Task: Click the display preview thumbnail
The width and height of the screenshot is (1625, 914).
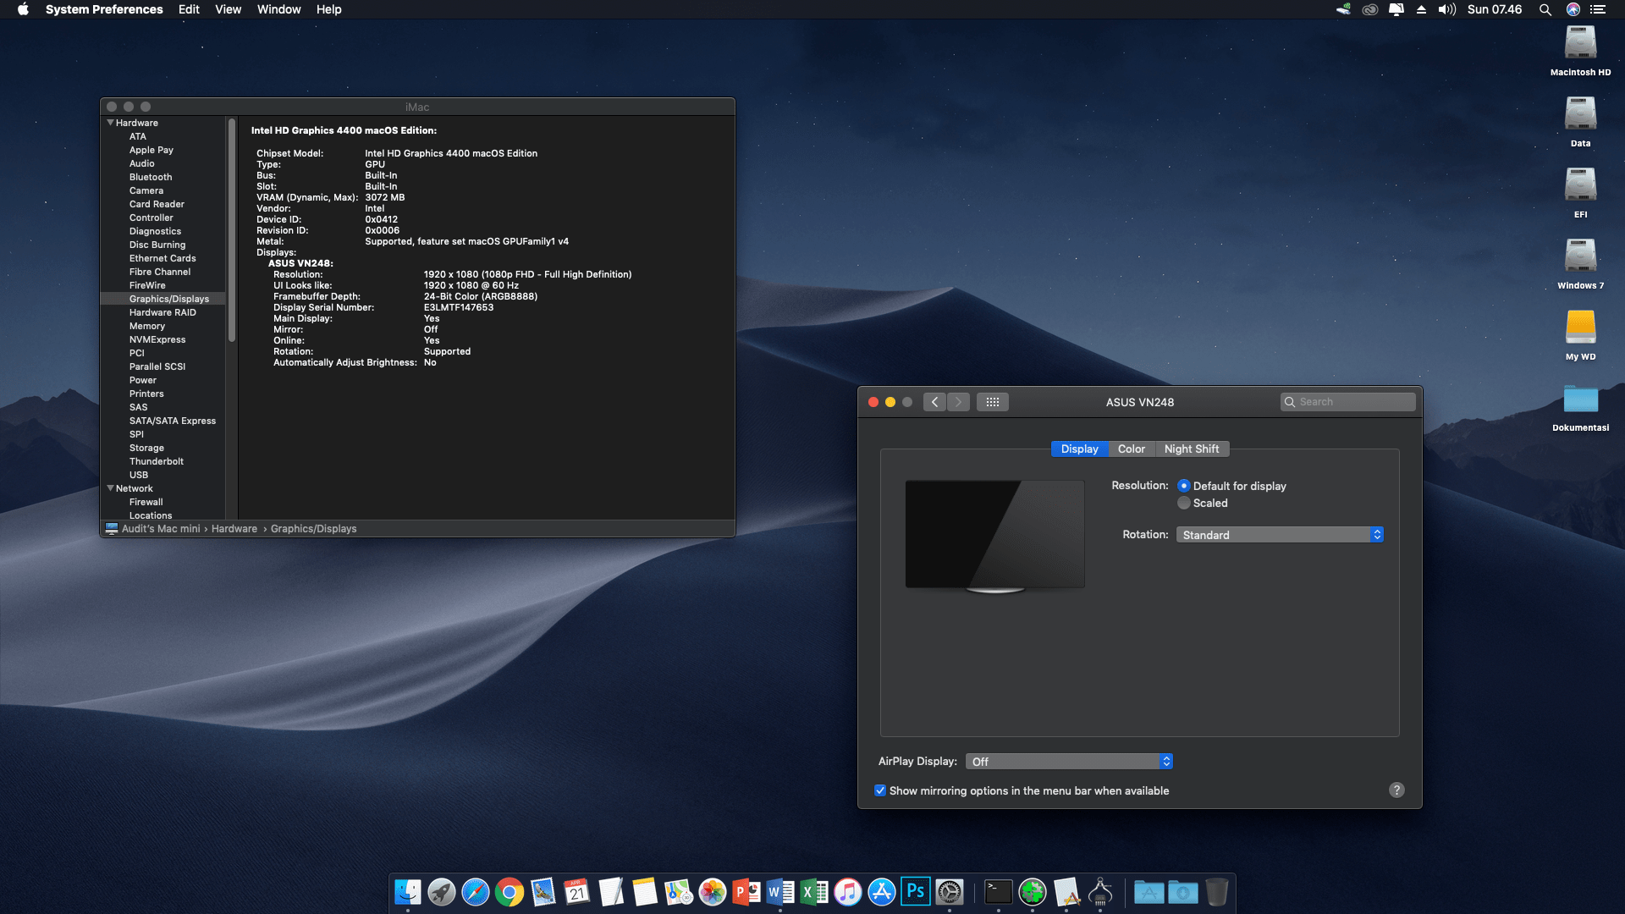Action: [x=994, y=536]
